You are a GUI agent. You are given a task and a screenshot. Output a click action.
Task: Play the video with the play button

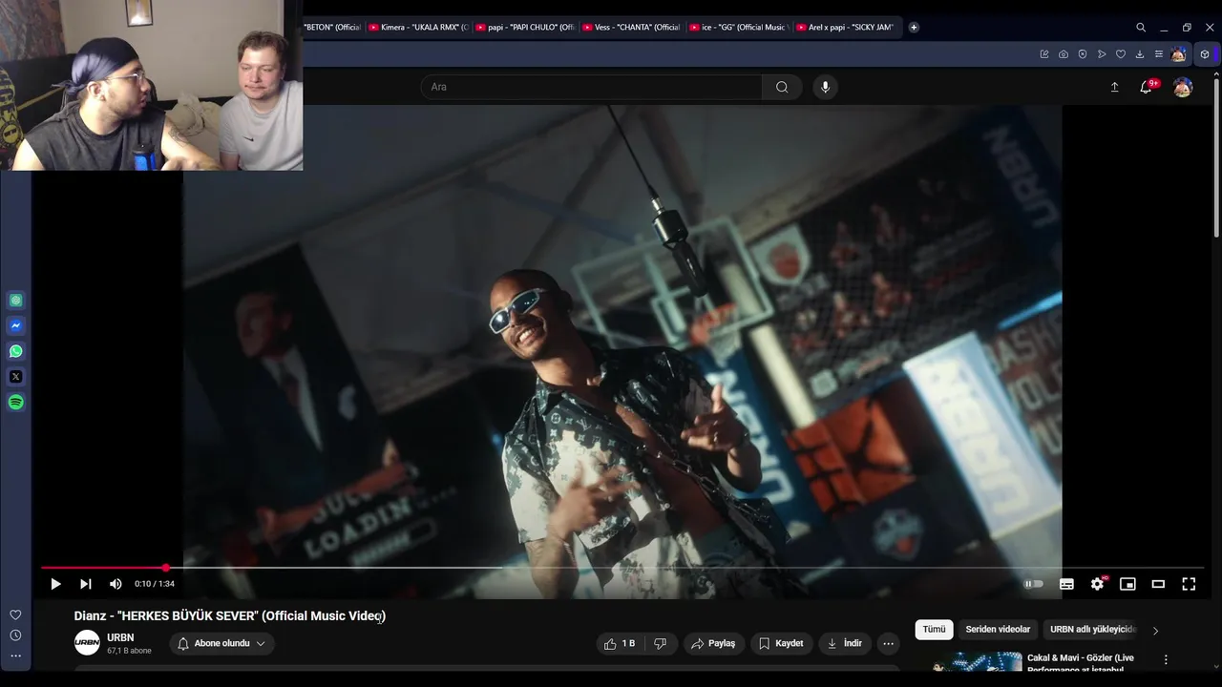pos(55,584)
